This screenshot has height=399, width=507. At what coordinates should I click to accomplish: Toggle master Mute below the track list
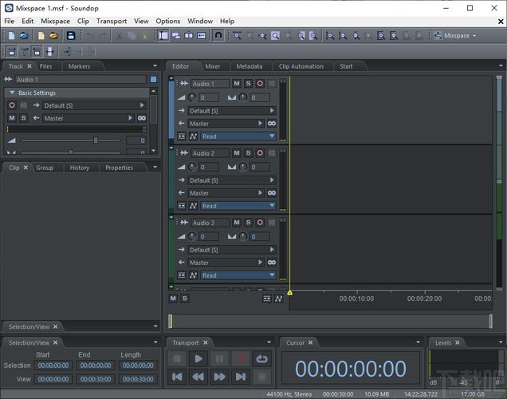173,298
